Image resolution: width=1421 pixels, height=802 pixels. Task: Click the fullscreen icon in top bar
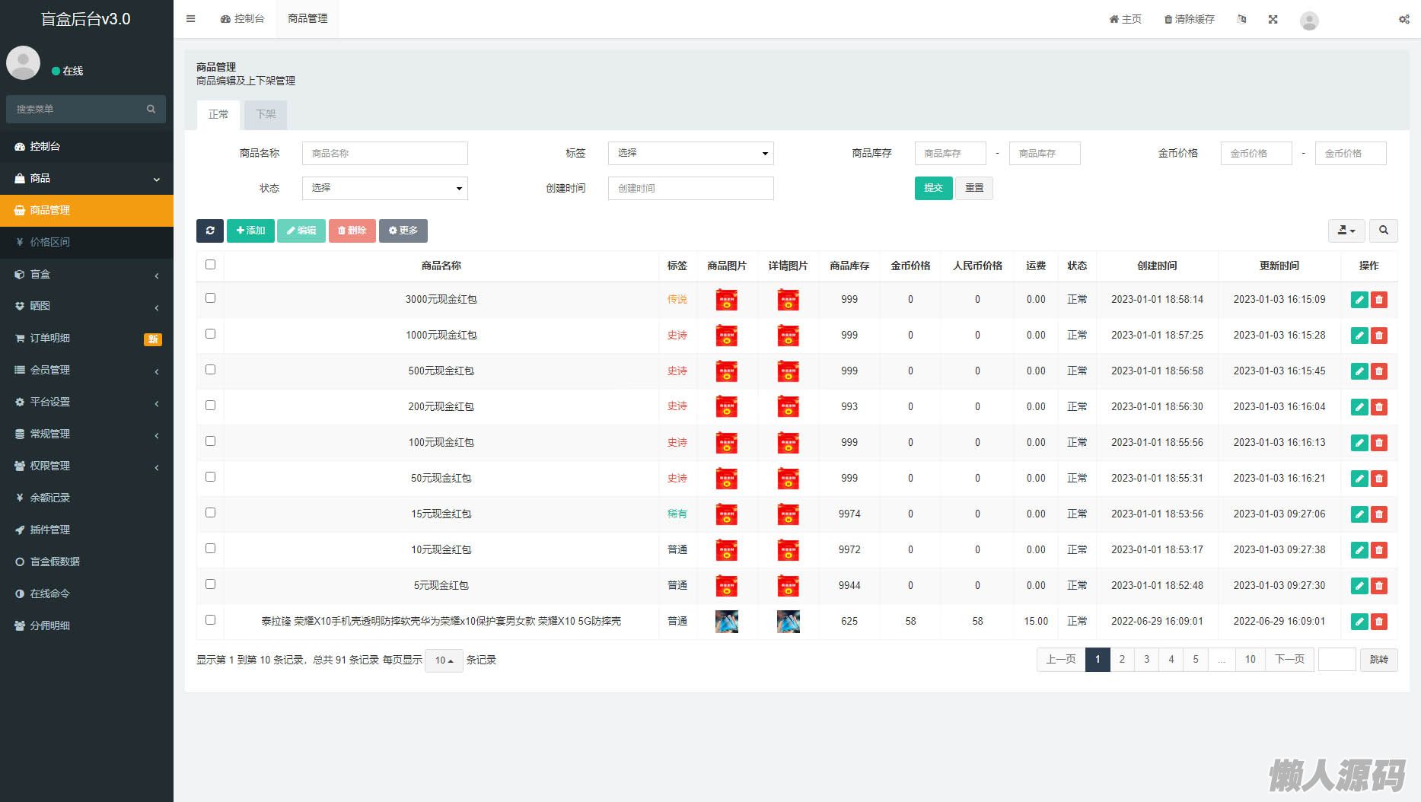coord(1273,19)
